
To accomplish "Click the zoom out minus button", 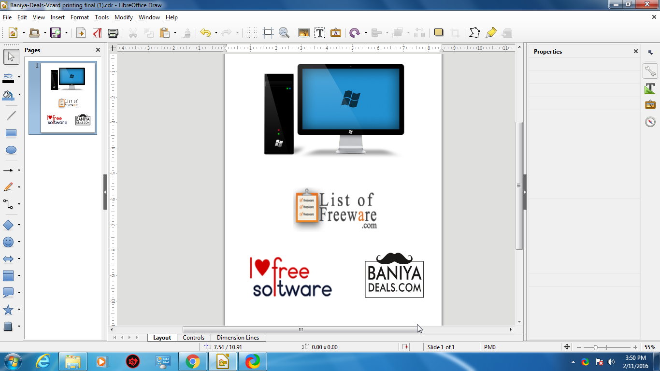I will coord(579,347).
